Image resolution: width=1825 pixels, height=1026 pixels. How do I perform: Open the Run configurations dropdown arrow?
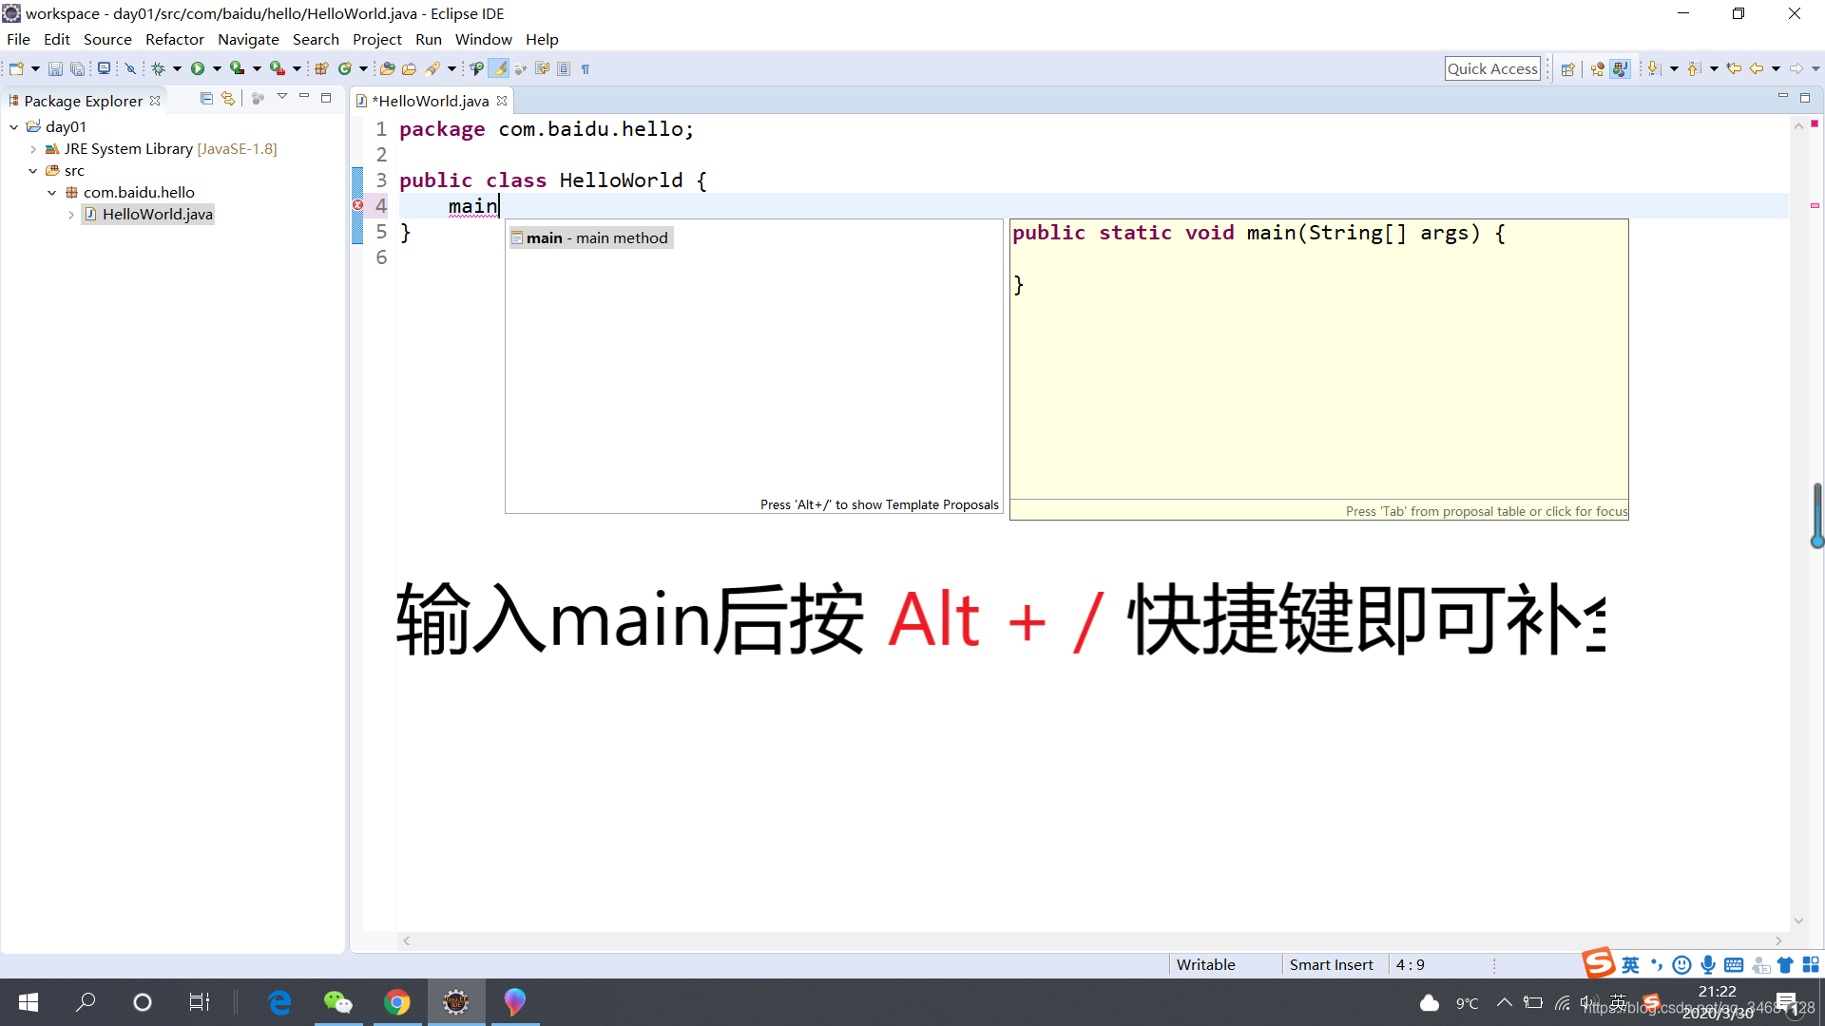217,68
